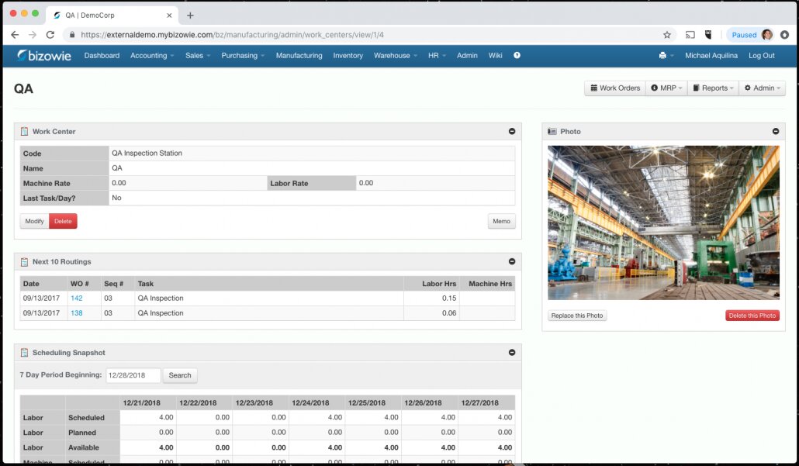Click the help question mark icon in navbar
Screen dimensions: 799x466
click(517, 56)
